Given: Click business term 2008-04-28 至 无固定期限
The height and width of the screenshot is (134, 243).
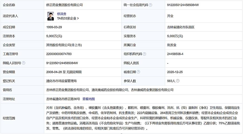Looking at the screenshot, I should pyautogui.click(x=64, y=72).
